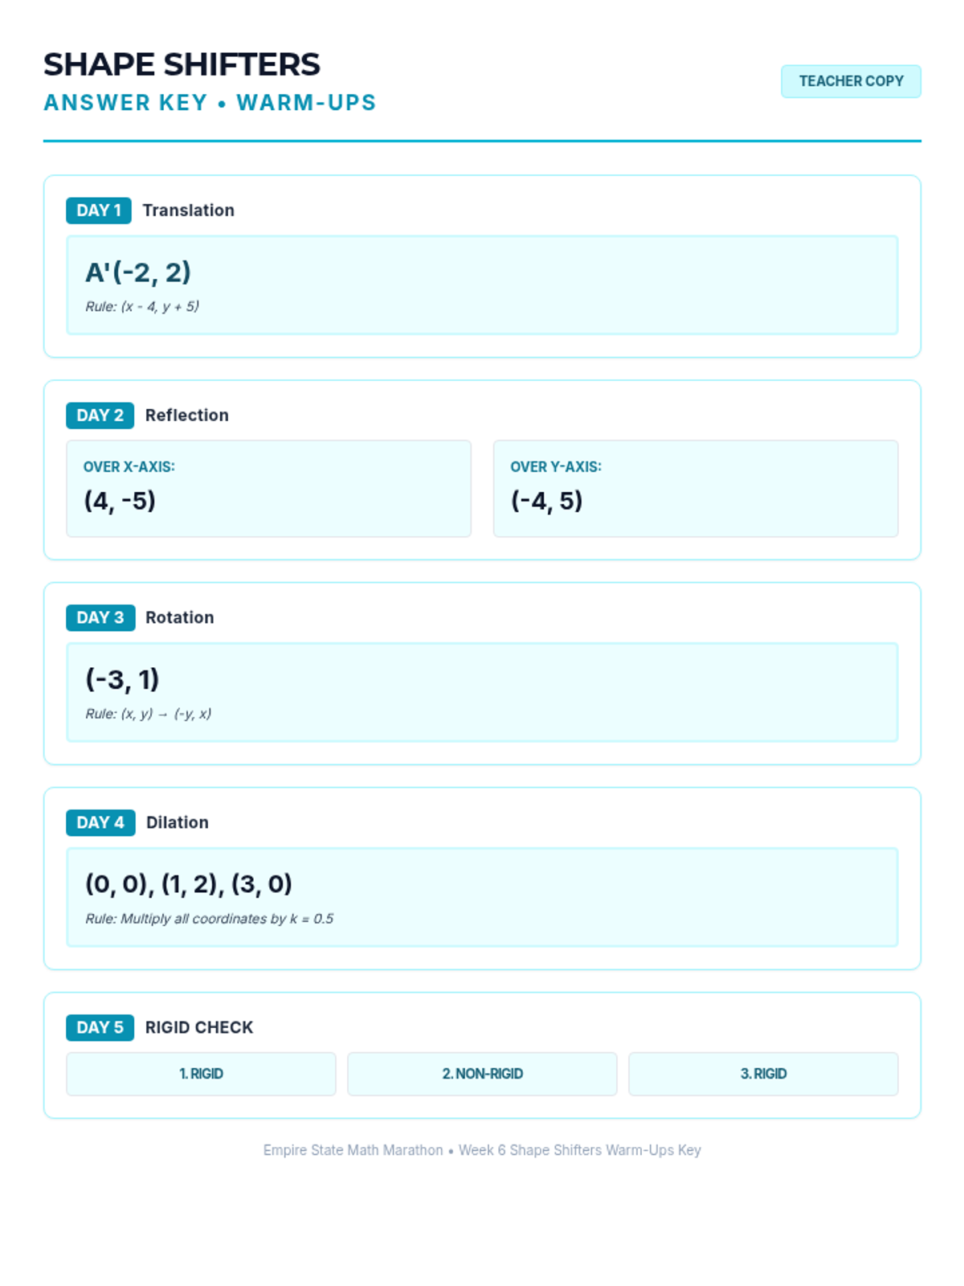Select the rule text (x - 4, y + 5)
Viewport: 964px width, 1286px height.
point(142,306)
